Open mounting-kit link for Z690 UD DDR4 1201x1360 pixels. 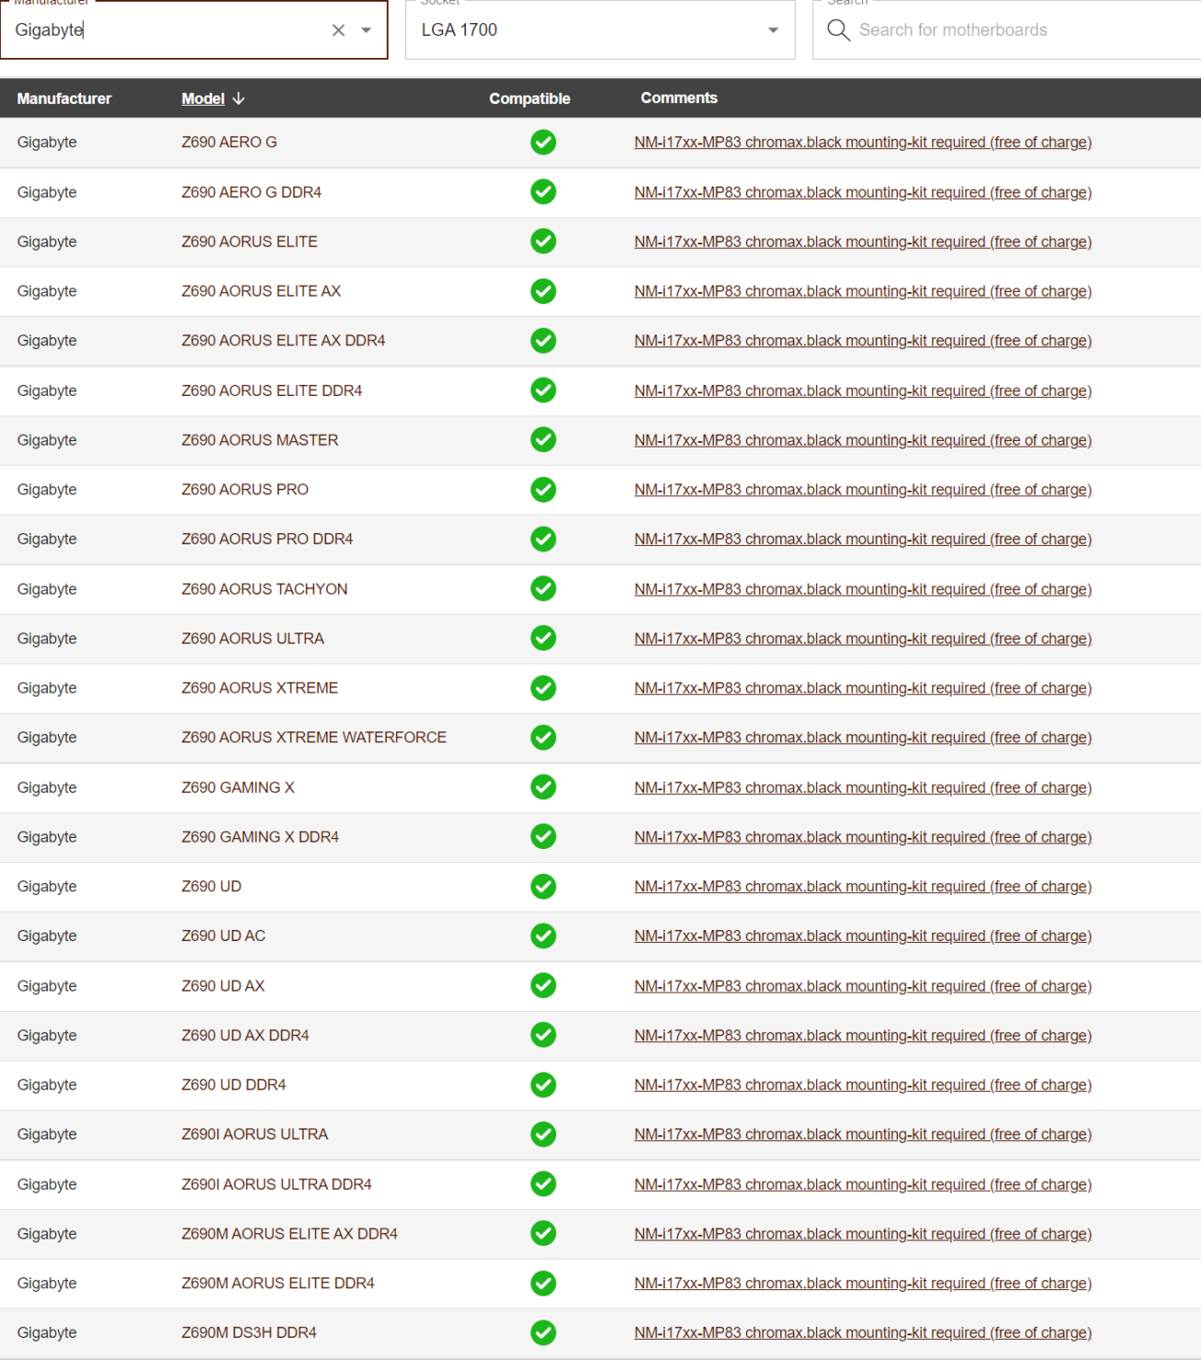click(x=863, y=1085)
